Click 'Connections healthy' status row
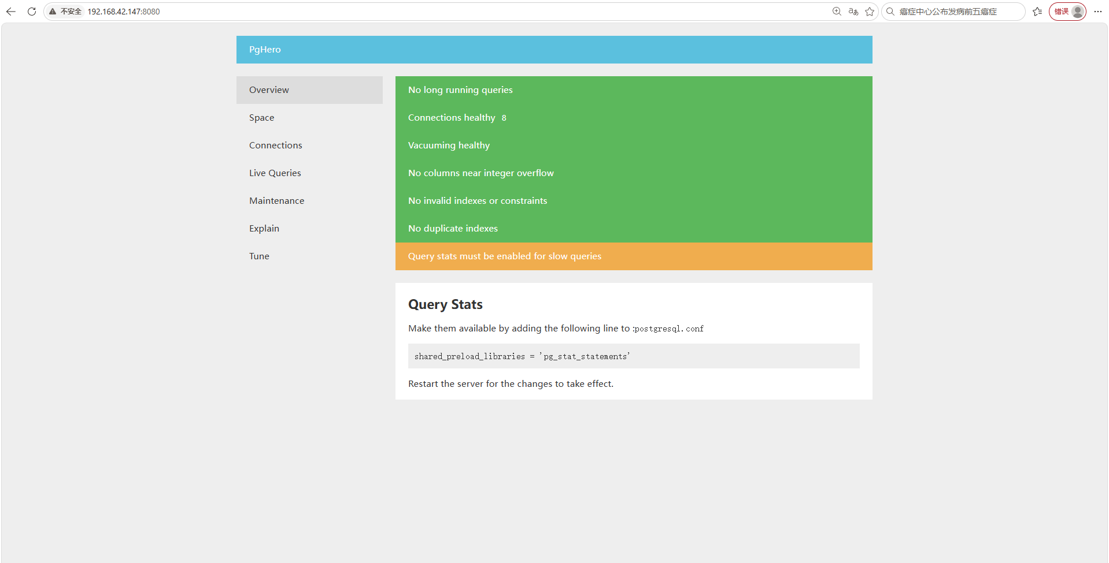 (634, 118)
